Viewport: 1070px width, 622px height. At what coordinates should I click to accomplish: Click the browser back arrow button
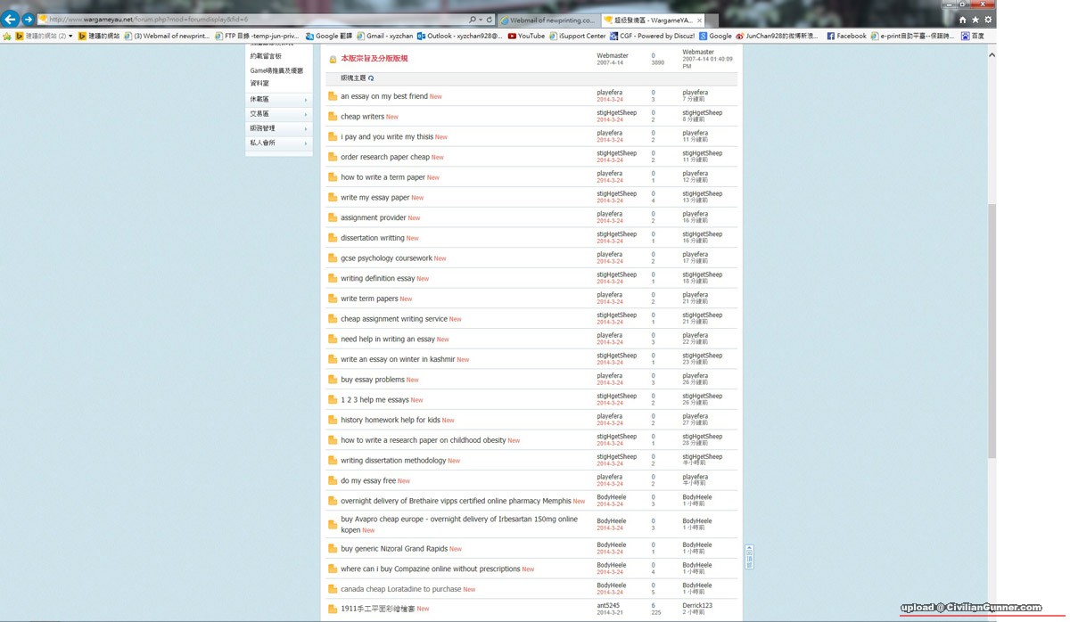point(11,19)
